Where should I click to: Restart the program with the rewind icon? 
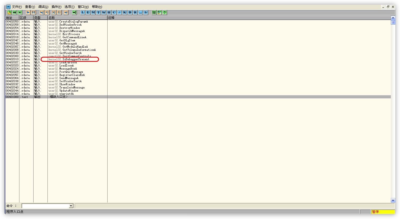pos(14,12)
